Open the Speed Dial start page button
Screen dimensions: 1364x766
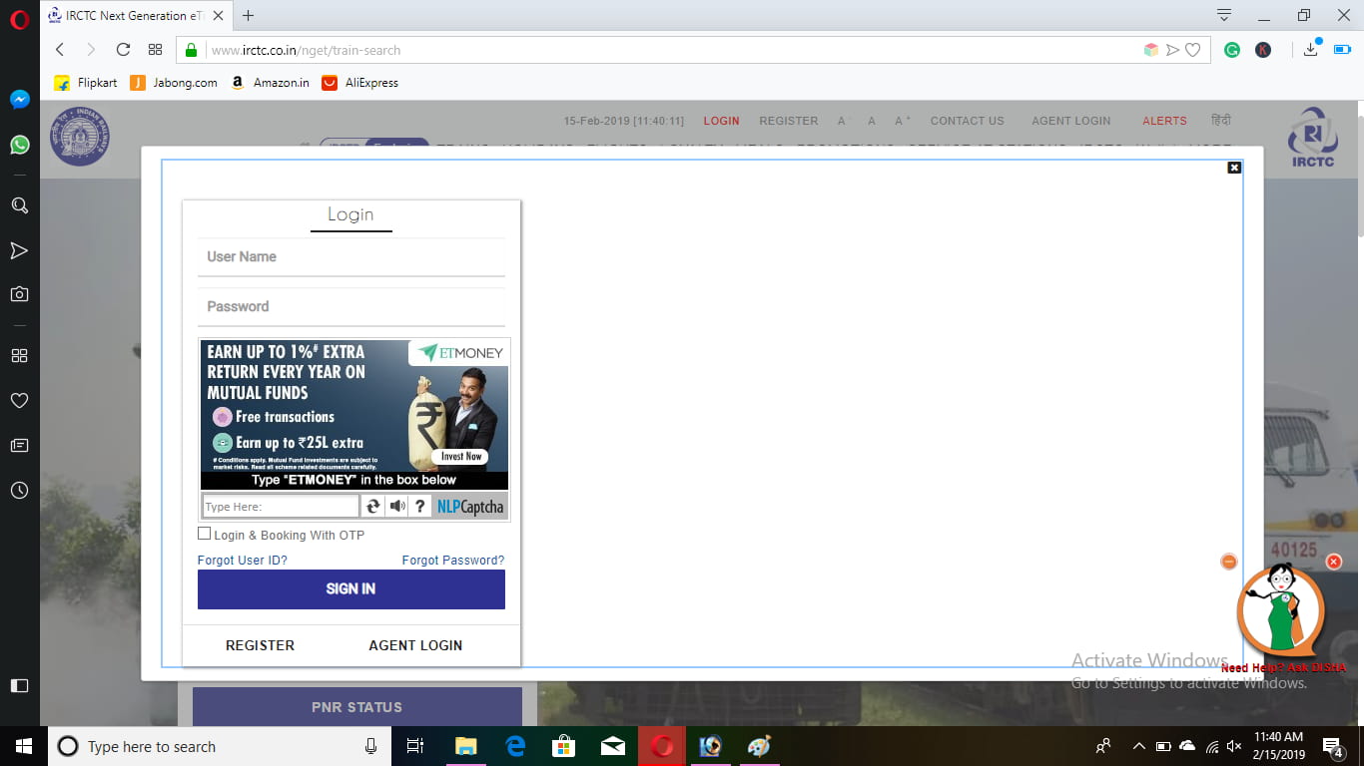(x=155, y=50)
